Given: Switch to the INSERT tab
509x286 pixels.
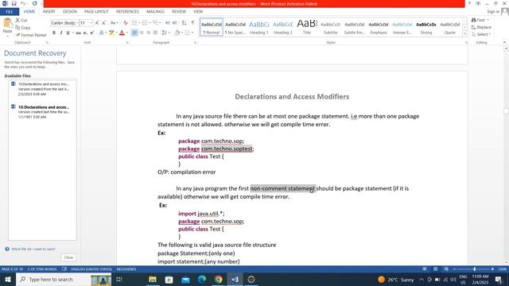Looking at the screenshot, I should 49,11.
